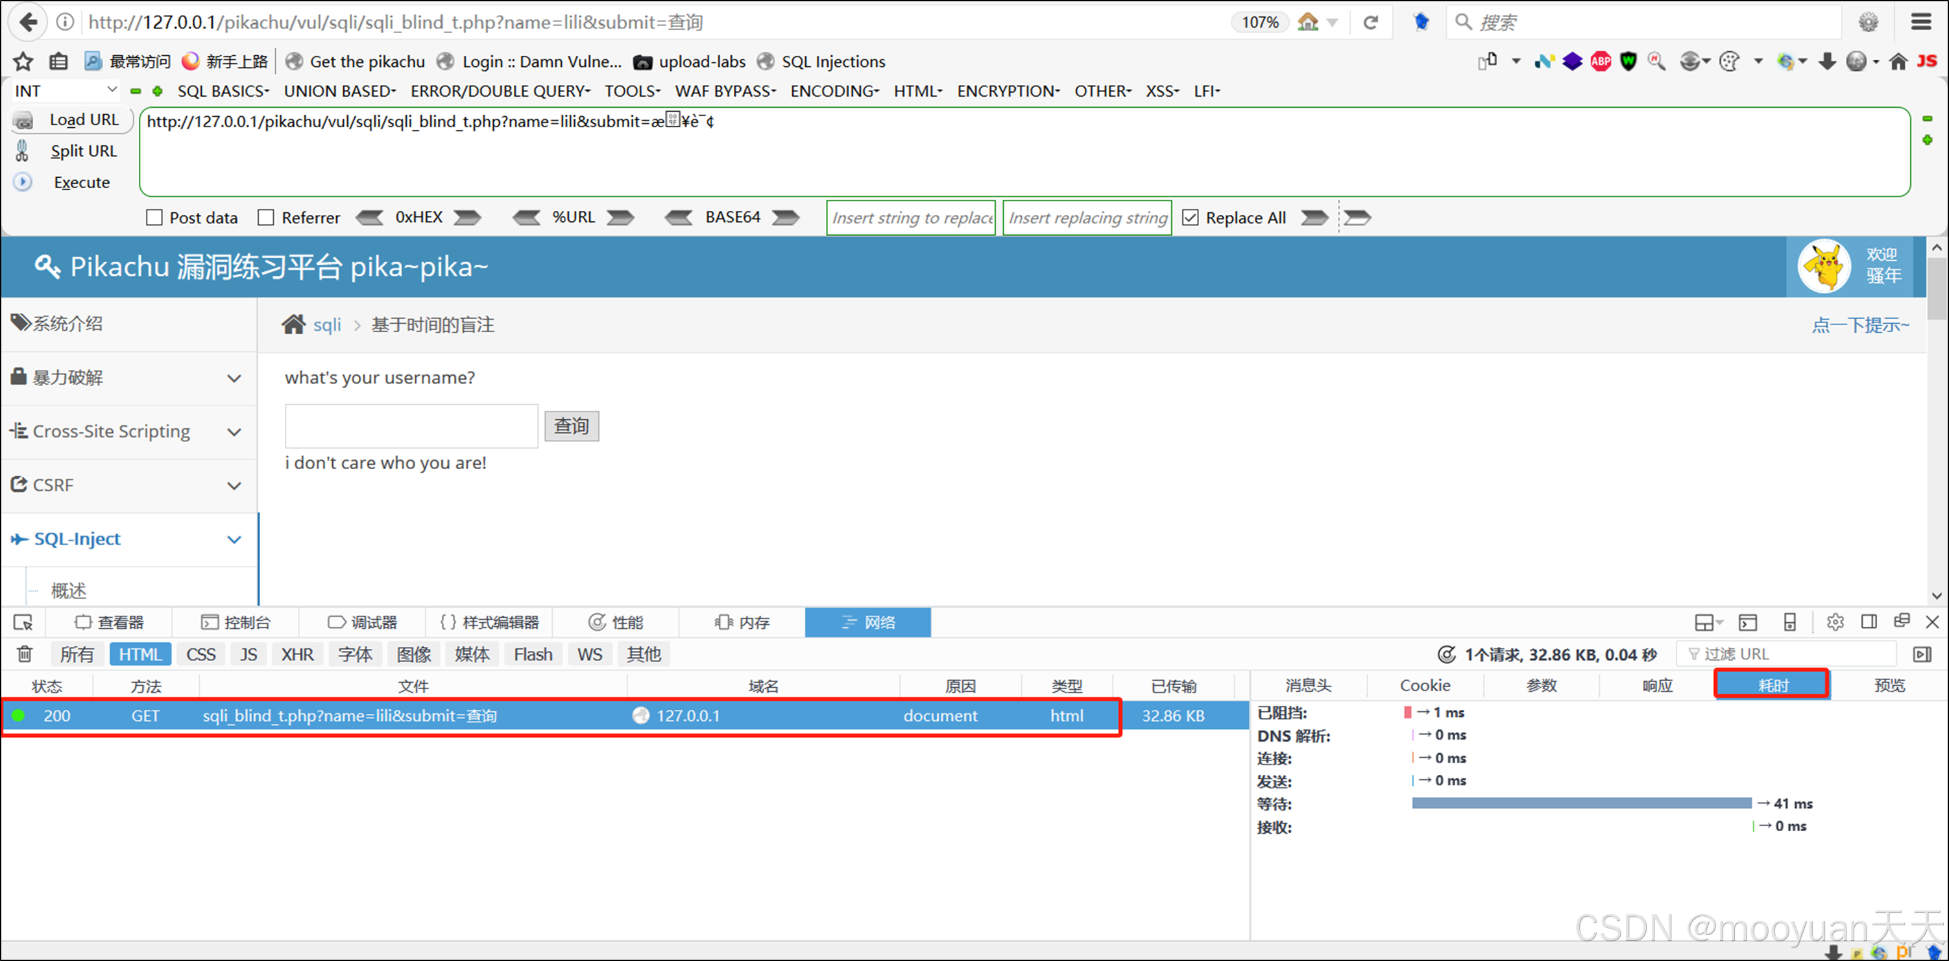
Task: Open the devtools settings gear
Action: (x=1835, y=622)
